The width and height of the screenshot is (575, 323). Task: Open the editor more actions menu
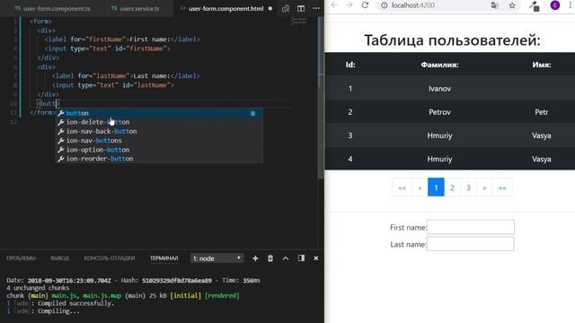316,8
